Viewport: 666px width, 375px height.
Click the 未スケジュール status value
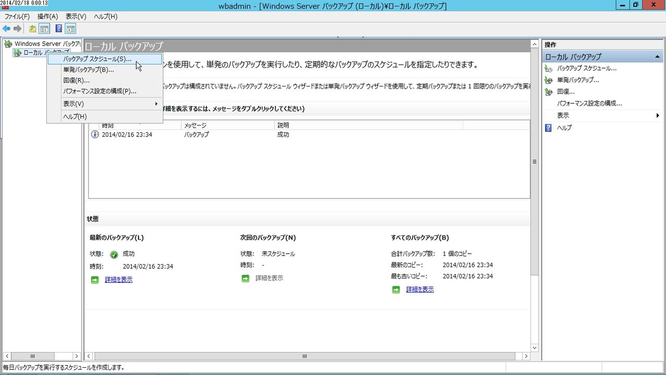click(x=278, y=254)
